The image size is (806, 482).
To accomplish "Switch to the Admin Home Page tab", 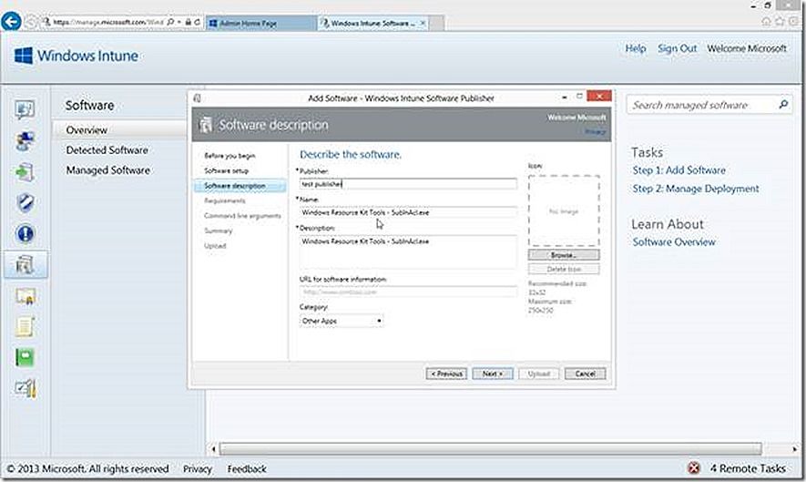I will (261, 23).
